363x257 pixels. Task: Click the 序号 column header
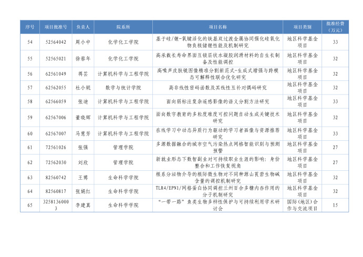pyautogui.click(x=29, y=27)
